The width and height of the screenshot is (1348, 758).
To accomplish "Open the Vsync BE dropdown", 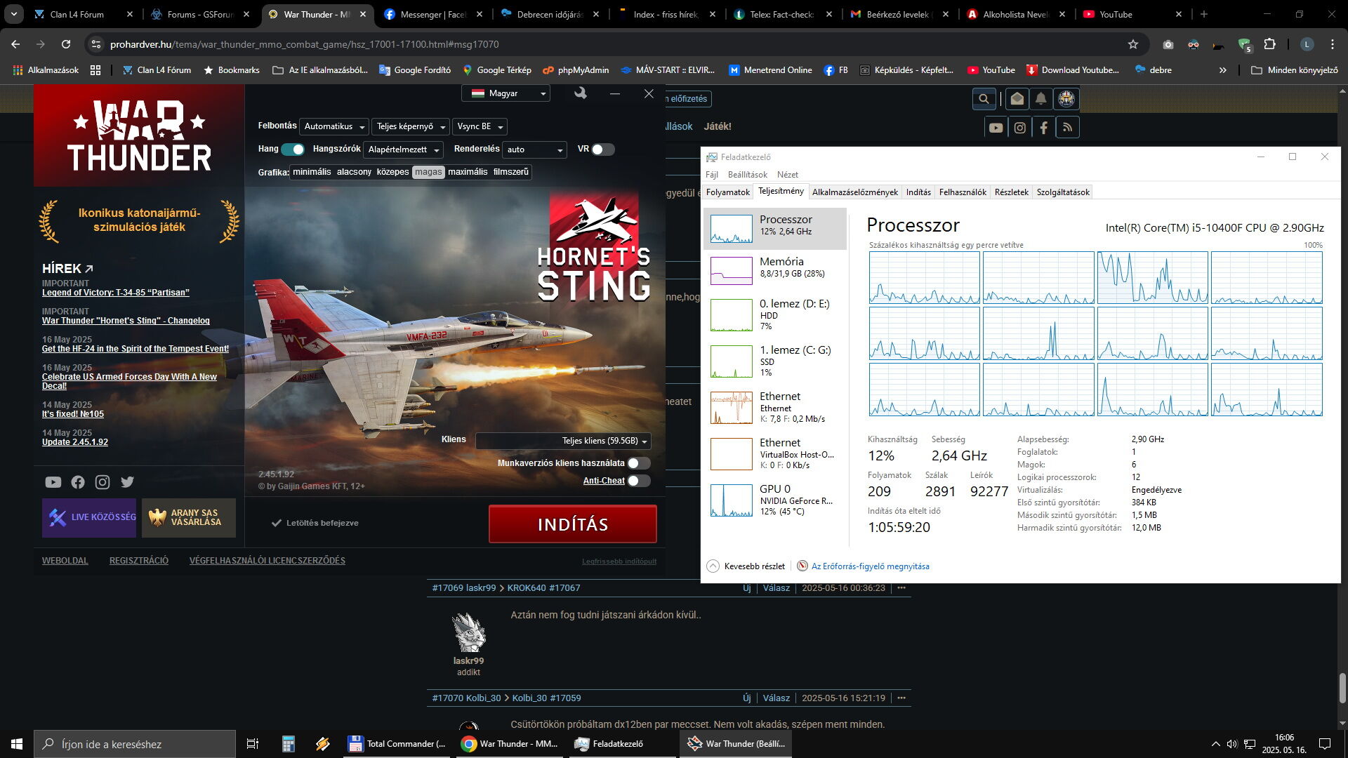I will [x=480, y=126].
